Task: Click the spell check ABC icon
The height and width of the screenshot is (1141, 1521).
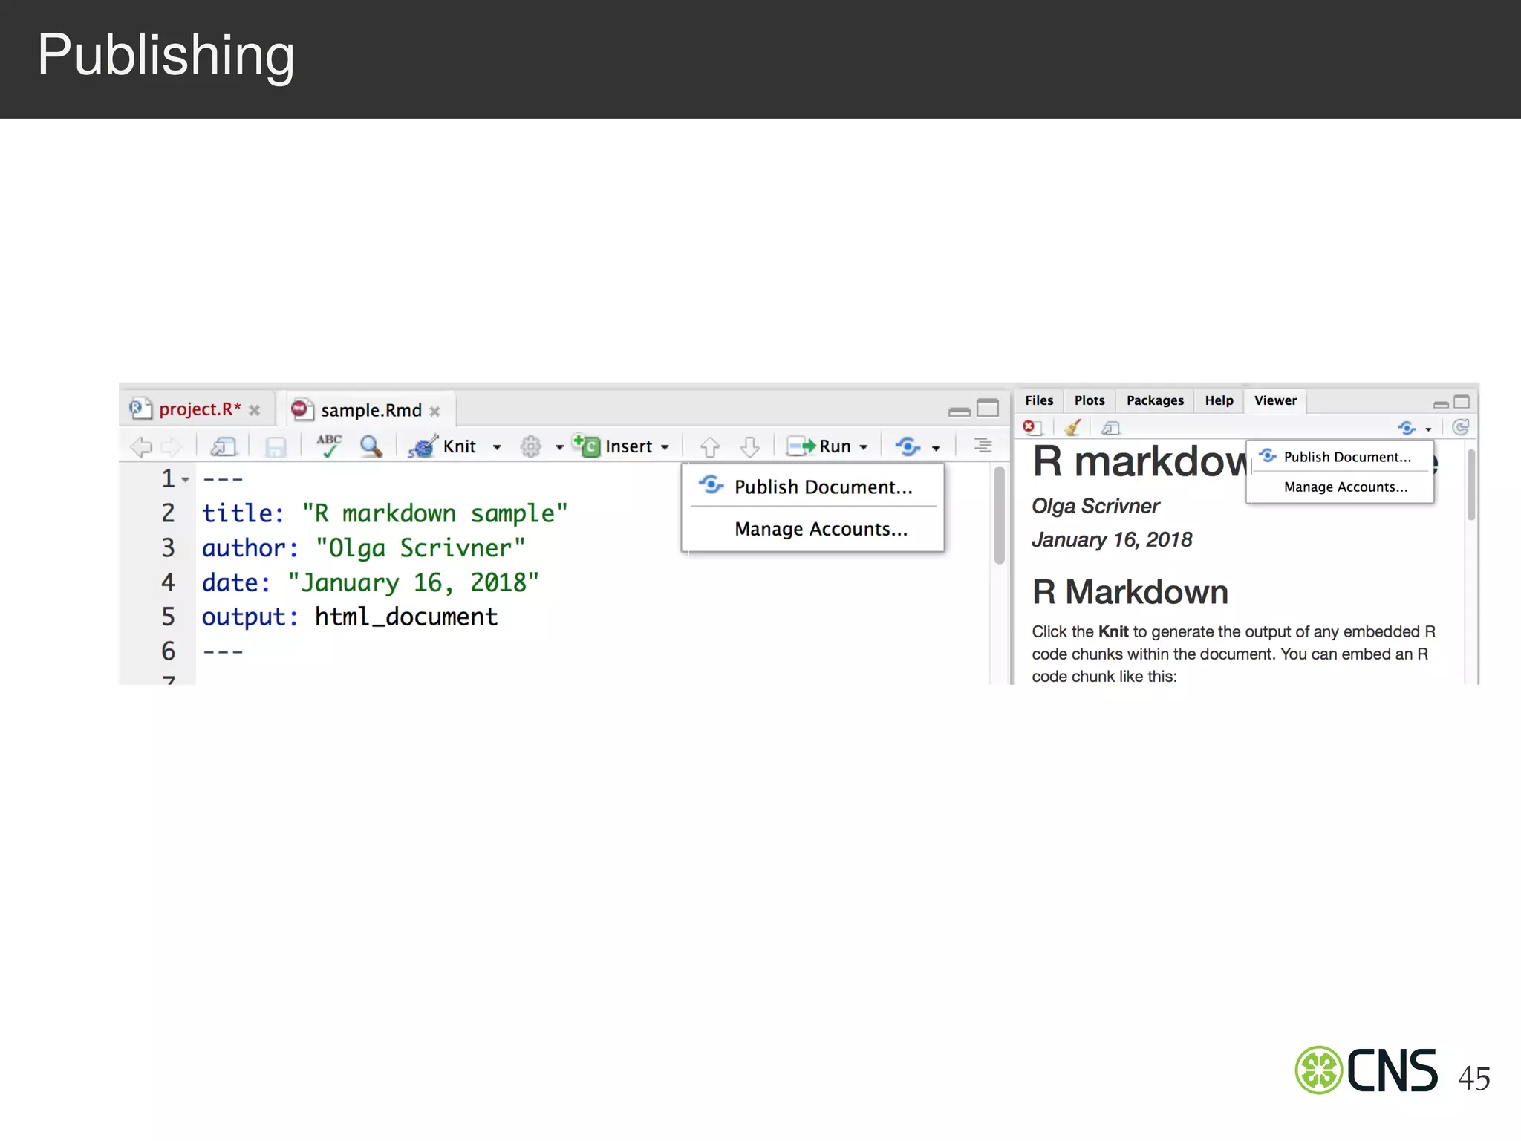Action: (329, 446)
